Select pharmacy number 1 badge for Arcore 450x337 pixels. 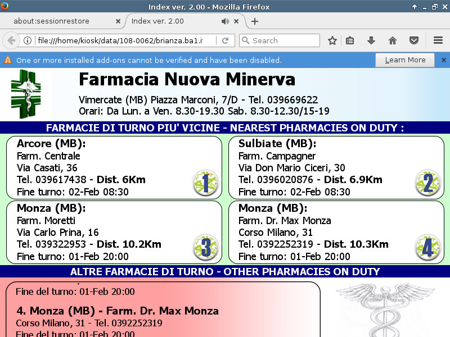coord(205,183)
